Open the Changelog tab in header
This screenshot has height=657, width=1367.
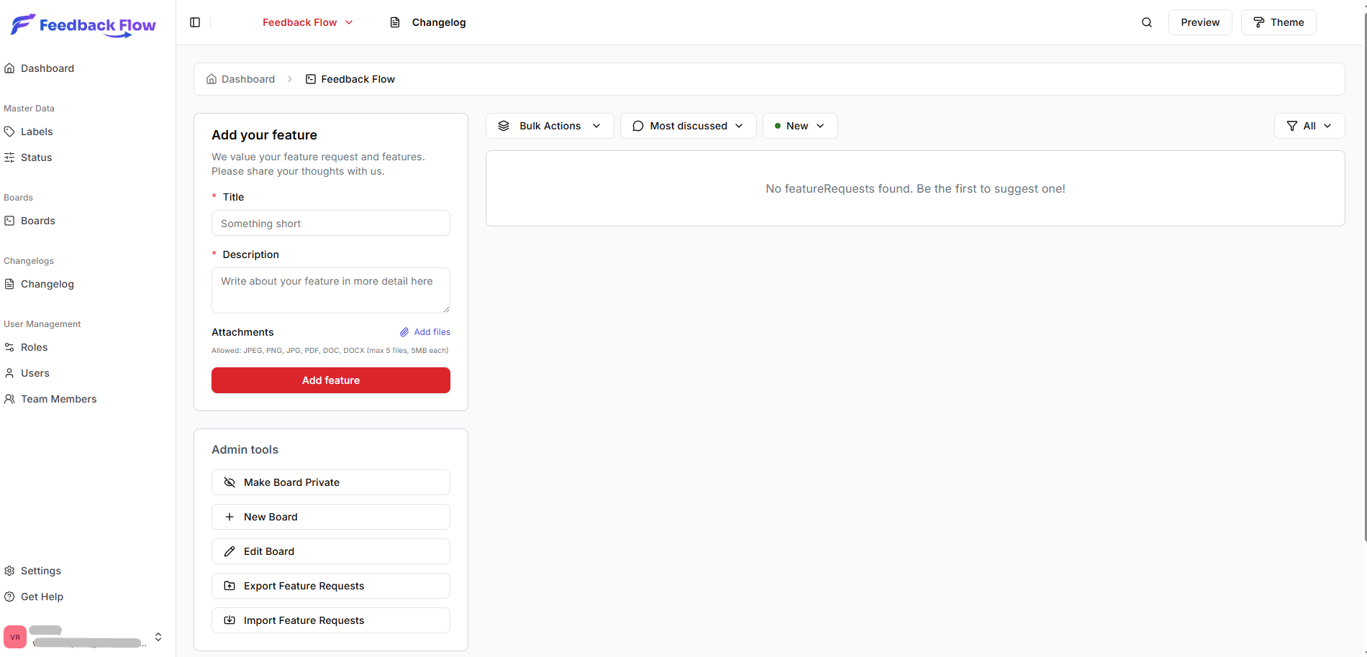pyautogui.click(x=428, y=22)
